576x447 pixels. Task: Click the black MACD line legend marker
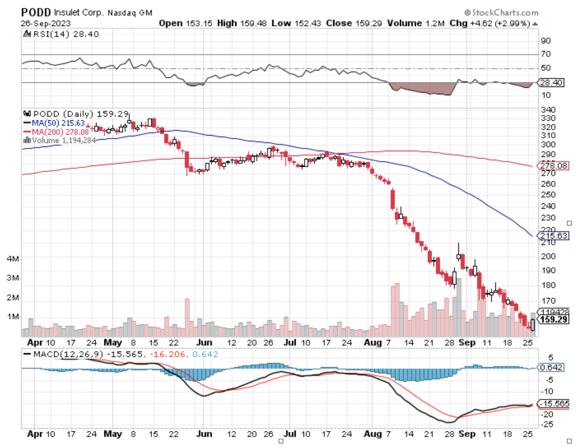[x=27, y=354]
